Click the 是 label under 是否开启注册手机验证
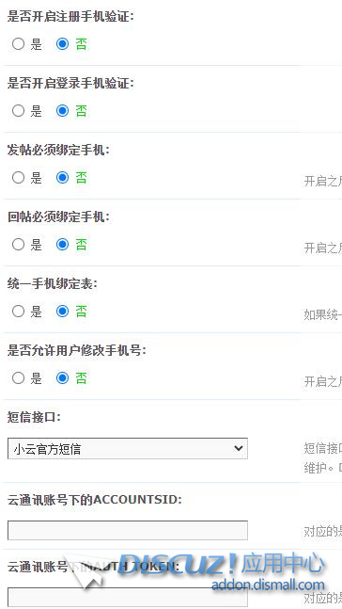 click(x=36, y=44)
